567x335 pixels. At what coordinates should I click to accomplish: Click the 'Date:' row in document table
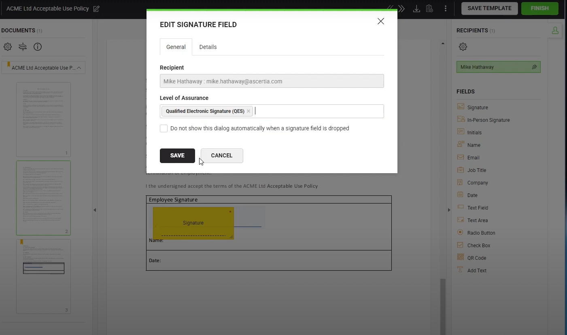coord(269,260)
